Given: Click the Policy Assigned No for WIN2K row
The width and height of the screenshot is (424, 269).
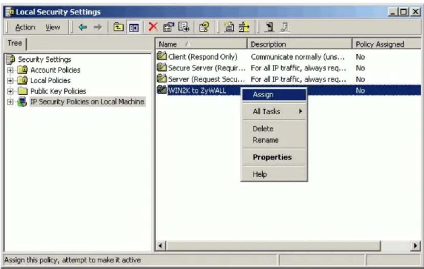Looking at the screenshot, I should point(360,90).
